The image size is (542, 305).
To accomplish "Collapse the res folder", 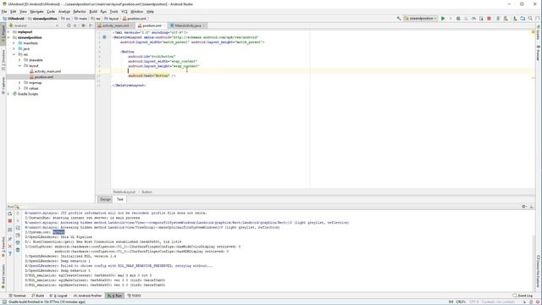I will point(14,54).
